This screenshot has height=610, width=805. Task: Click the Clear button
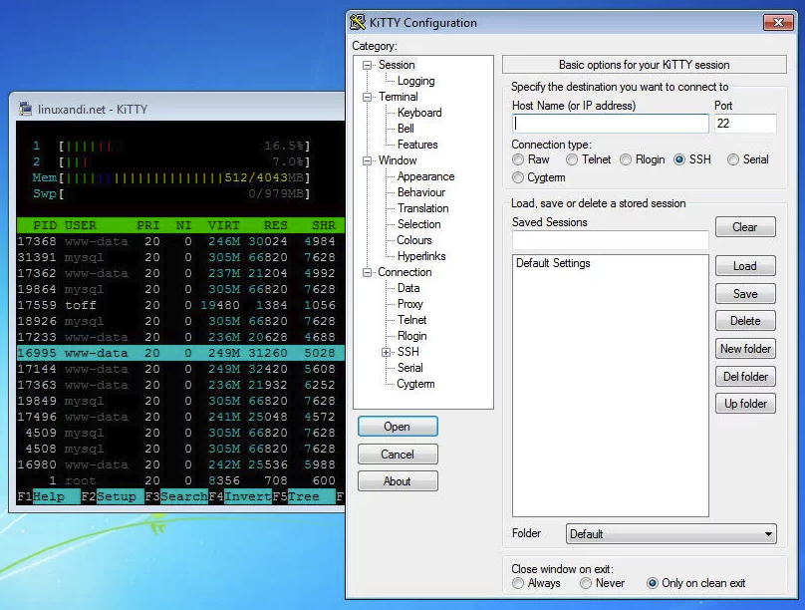[x=745, y=227]
